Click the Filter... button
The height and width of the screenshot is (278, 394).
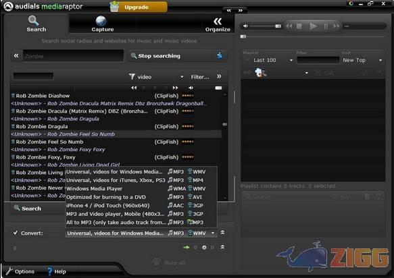(200, 77)
